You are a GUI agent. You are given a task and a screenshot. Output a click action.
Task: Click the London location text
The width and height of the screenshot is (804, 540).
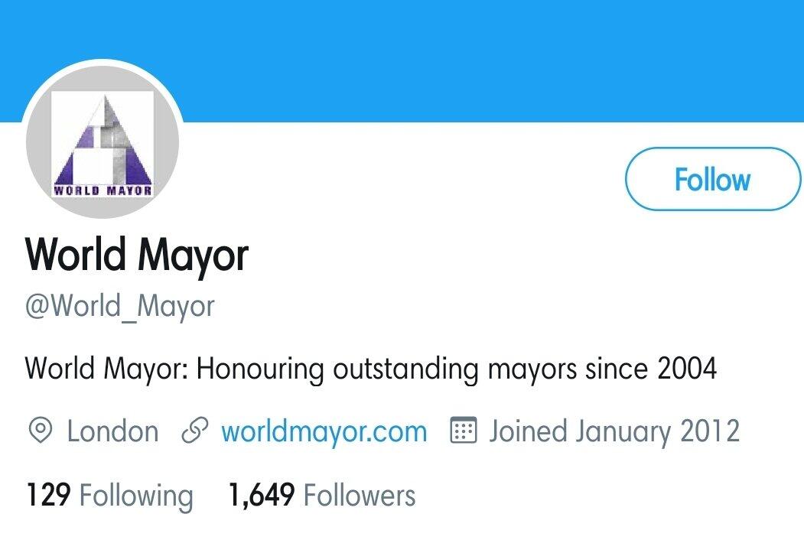[112, 431]
